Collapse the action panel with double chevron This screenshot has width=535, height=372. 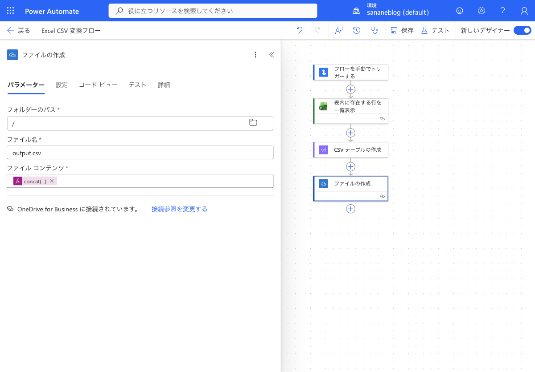pos(272,55)
